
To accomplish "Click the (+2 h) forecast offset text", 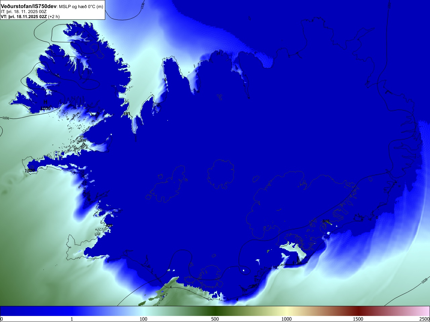I will pos(54,16).
